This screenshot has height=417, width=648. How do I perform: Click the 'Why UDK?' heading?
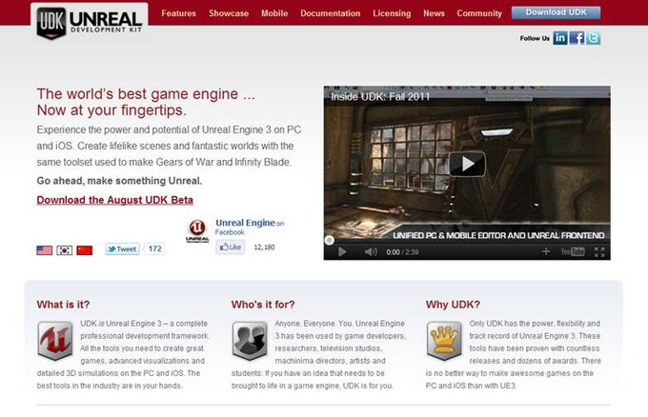coord(453,305)
